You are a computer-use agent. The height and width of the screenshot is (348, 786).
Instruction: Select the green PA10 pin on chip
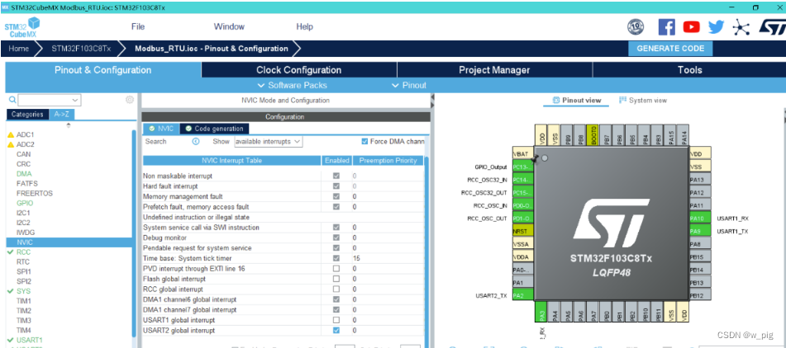700,219
